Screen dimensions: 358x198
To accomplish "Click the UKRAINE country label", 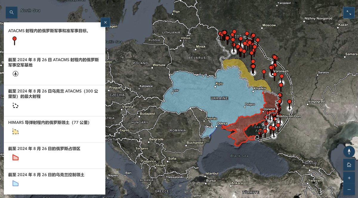I will 219,98.
